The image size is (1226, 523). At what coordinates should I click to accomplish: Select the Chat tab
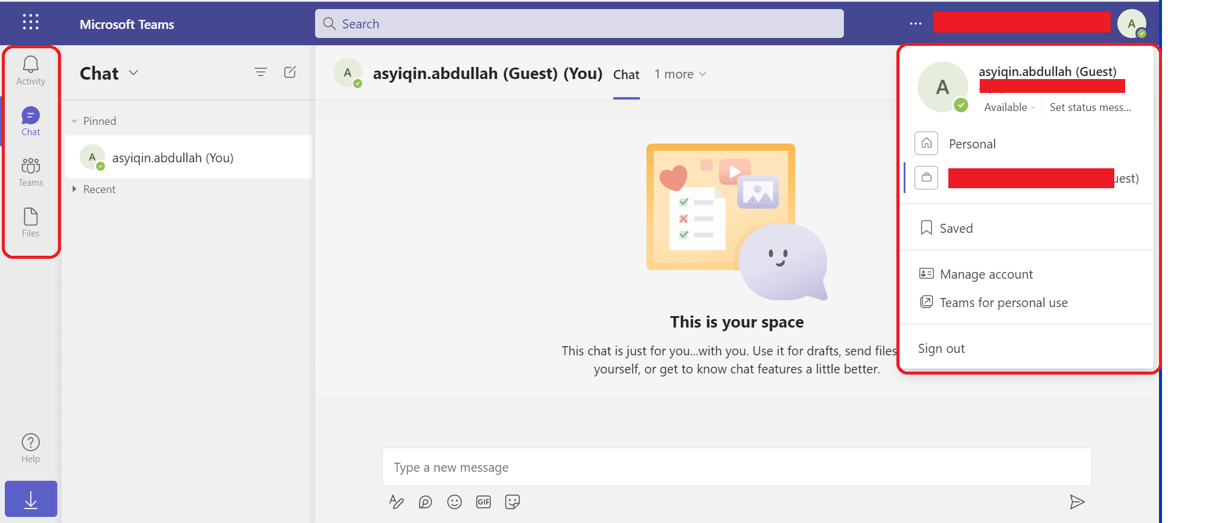tap(626, 75)
